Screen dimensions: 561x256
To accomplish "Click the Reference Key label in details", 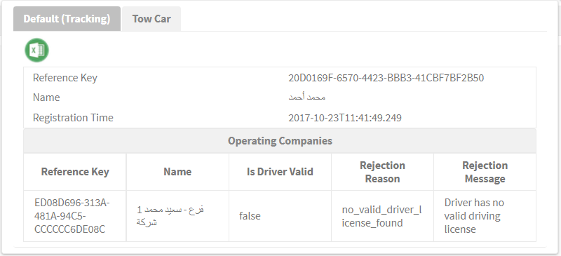I will click(x=65, y=78).
